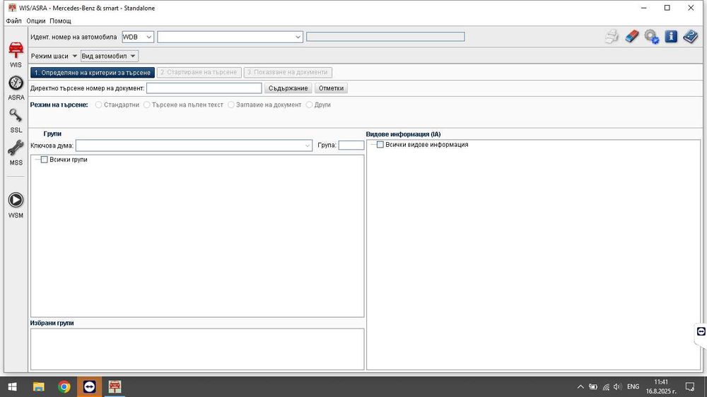
Task: Open the volume tray icon
Action: coord(618,386)
